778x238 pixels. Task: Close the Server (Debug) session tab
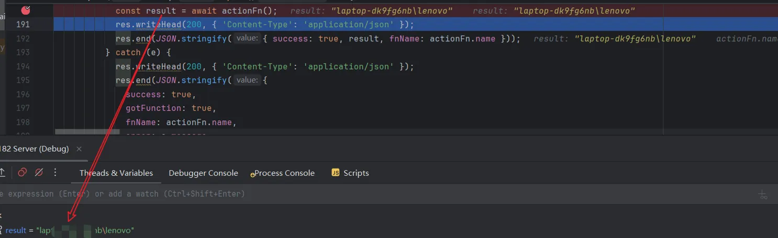pos(79,149)
